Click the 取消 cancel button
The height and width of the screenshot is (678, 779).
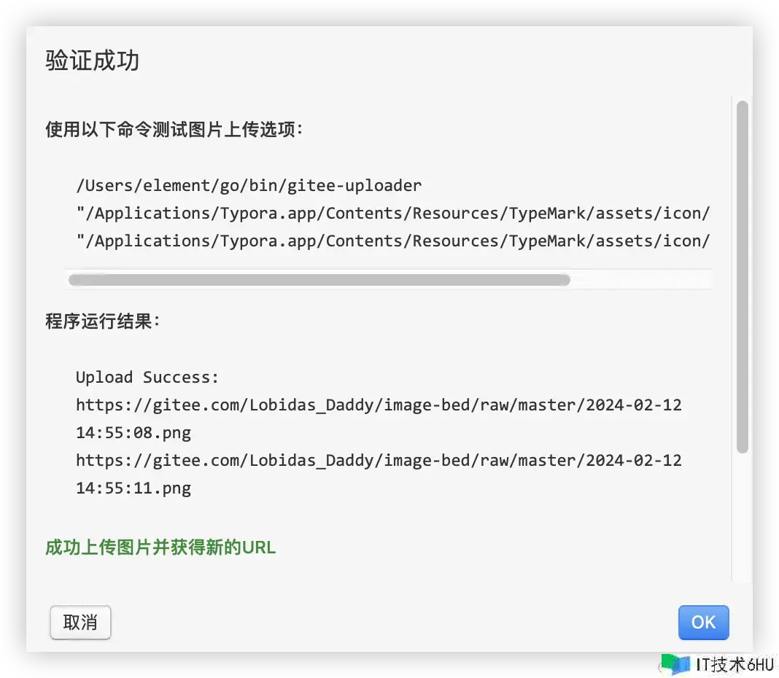click(x=80, y=623)
